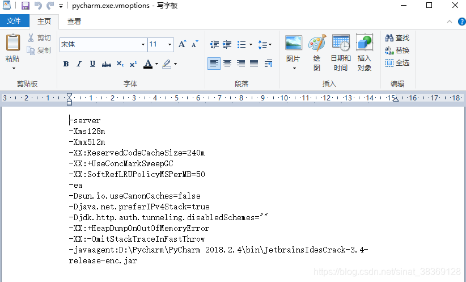The image size is (466, 282).
Task: Toggle underline formatting
Action: [x=92, y=64]
